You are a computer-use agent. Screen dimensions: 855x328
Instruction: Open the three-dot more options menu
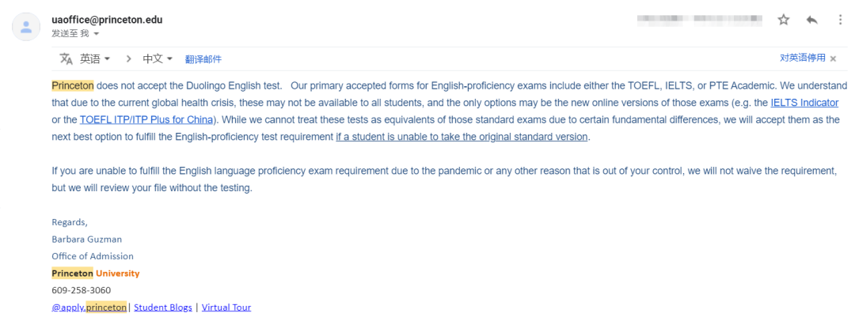click(x=840, y=20)
